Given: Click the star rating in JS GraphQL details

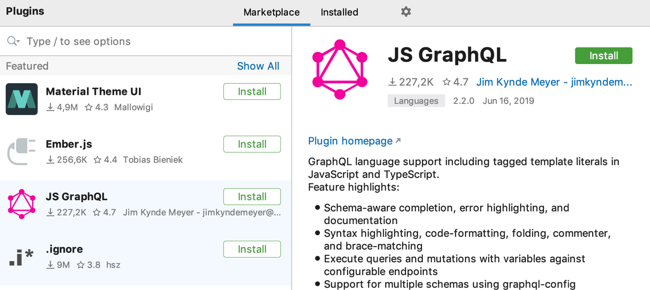Looking at the screenshot, I should coord(455,82).
